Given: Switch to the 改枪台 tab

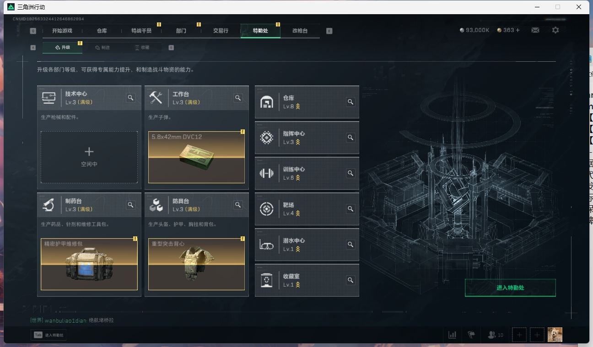Looking at the screenshot, I should point(300,31).
